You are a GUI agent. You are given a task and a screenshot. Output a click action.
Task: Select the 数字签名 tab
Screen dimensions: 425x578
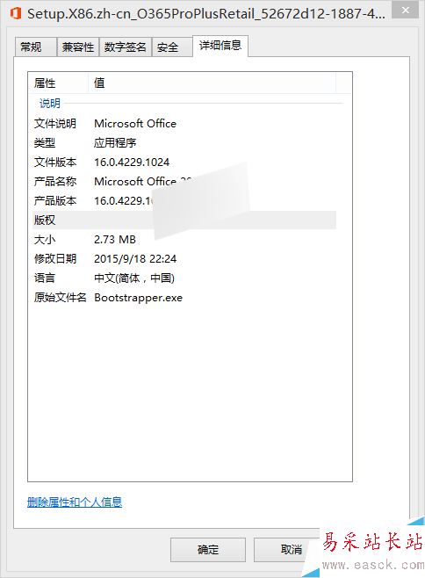click(x=126, y=47)
